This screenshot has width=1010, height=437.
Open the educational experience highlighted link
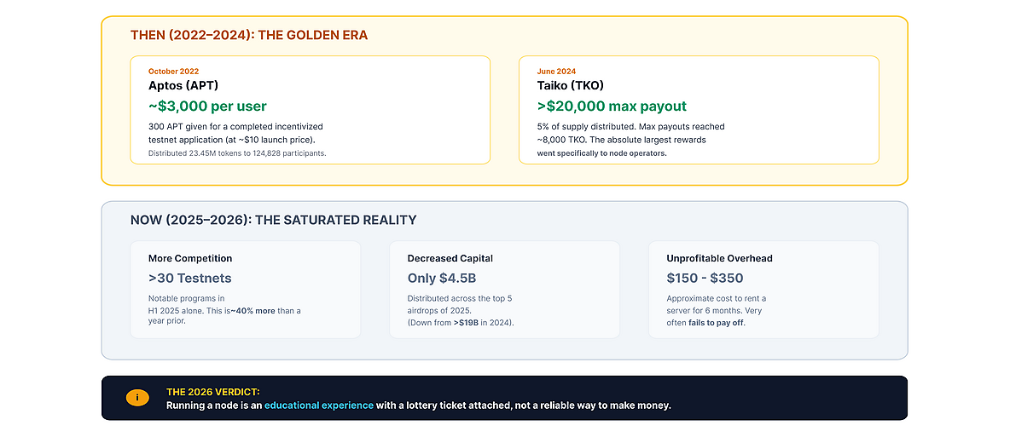[x=319, y=405]
